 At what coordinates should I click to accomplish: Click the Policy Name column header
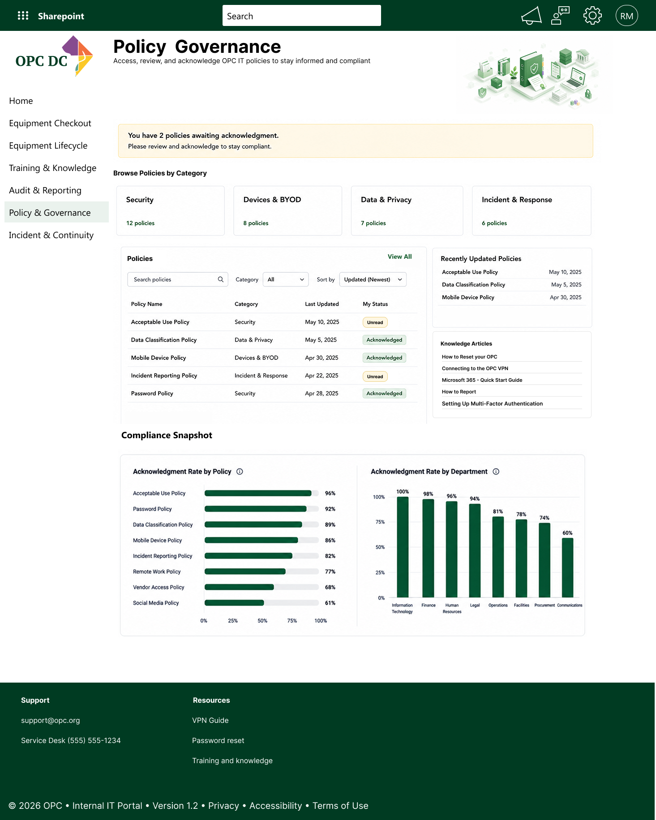point(147,304)
